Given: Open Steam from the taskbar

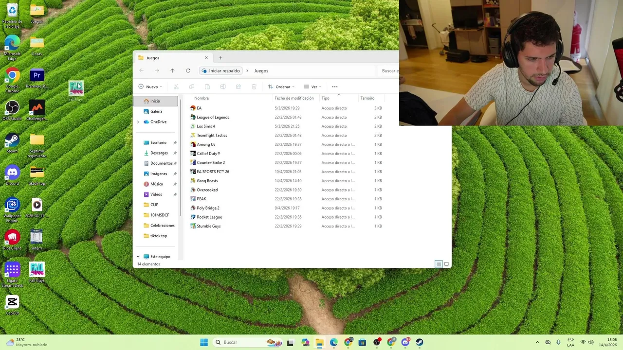Looking at the screenshot, I should 420,342.
